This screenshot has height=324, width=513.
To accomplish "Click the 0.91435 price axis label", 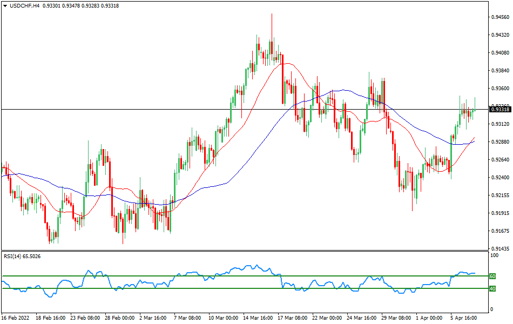I will pos(500,248).
